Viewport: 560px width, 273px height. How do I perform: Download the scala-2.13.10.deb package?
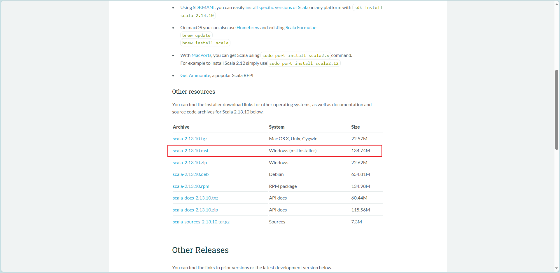(190, 174)
